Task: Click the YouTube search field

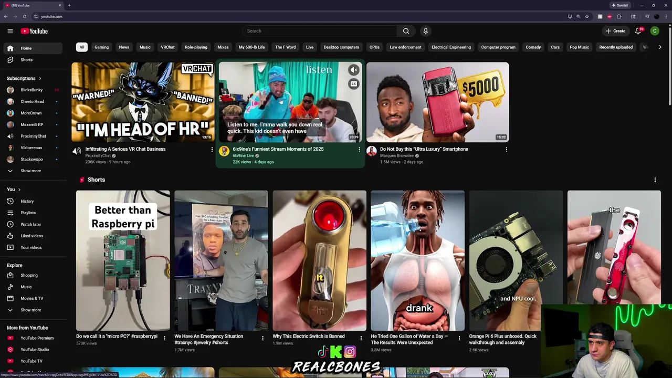Action: [320, 31]
